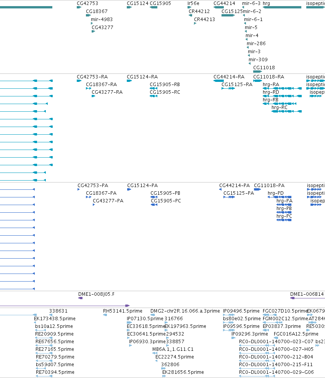Select the CG15124 gene label
Image resolution: width=325 pixels, height=378 pixels.
[x=137, y=3]
